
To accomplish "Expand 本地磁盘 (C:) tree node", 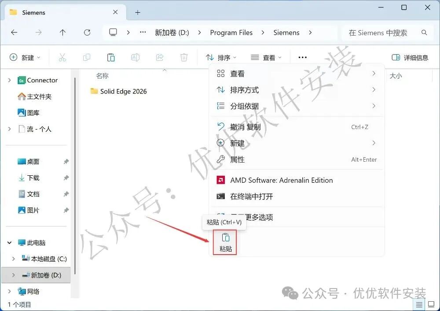I will [x=13, y=259].
